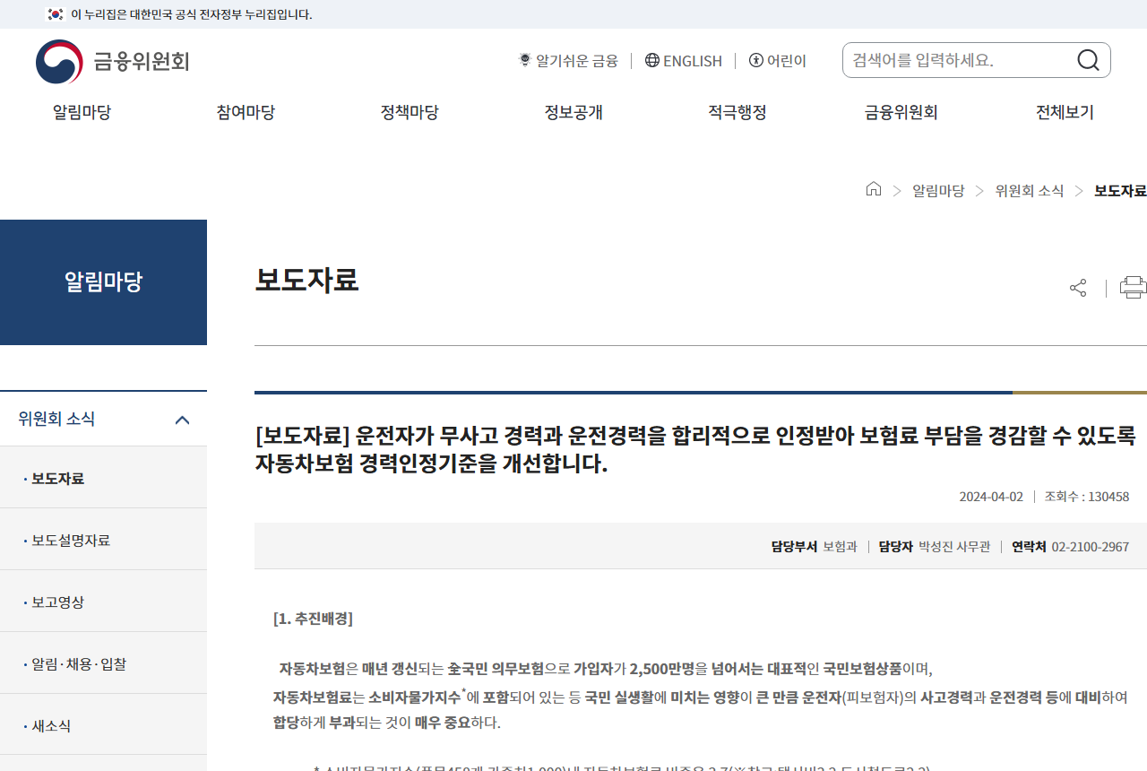Open the 전체보기 full menu
The height and width of the screenshot is (771, 1147).
coord(1065,112)
